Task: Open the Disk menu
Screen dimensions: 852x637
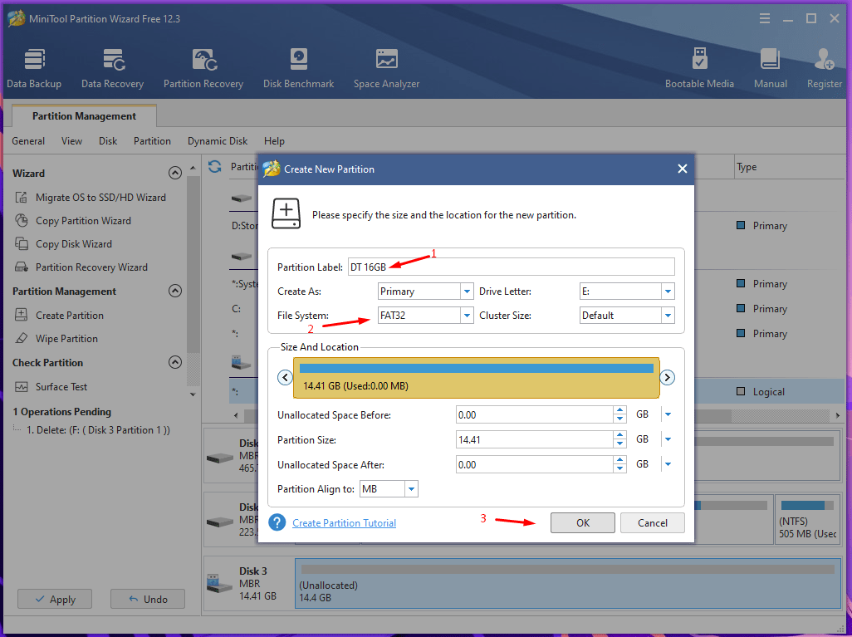Action: coord(108,140)
